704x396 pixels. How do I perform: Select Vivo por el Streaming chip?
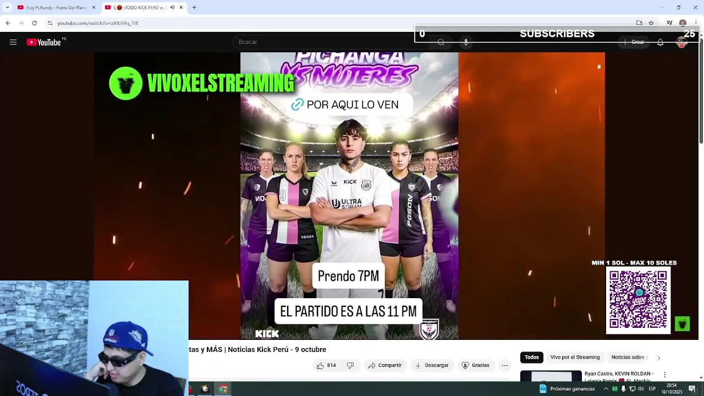575,358
